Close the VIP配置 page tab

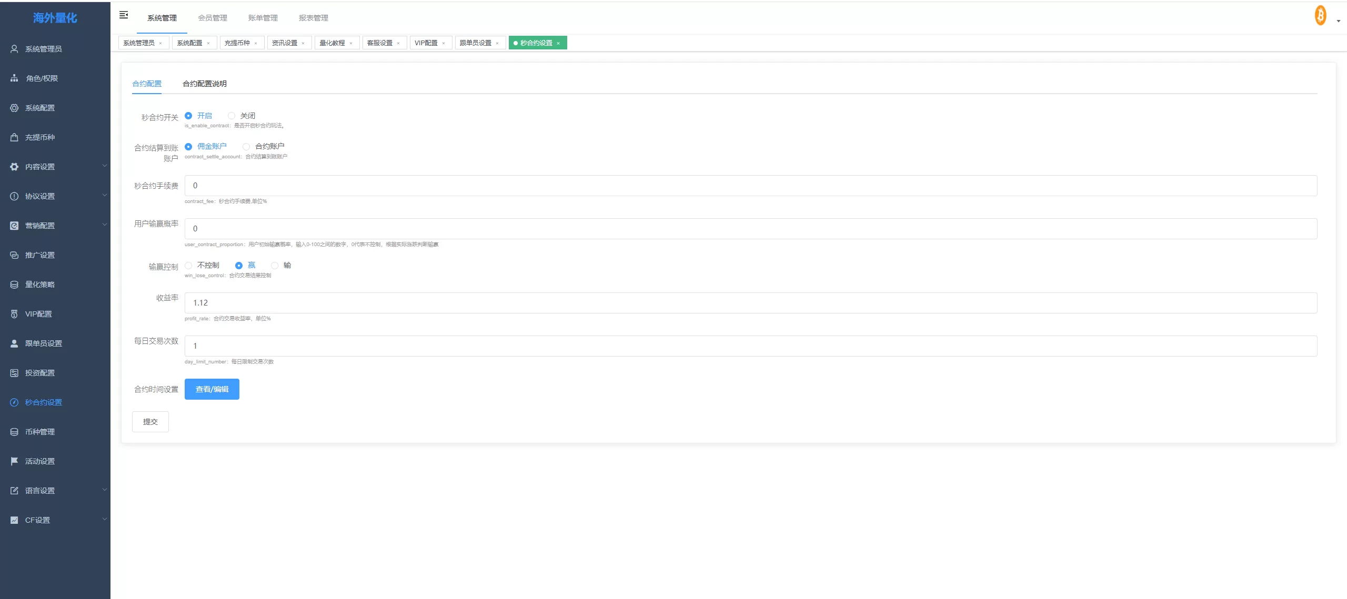(x=444, y=43)
